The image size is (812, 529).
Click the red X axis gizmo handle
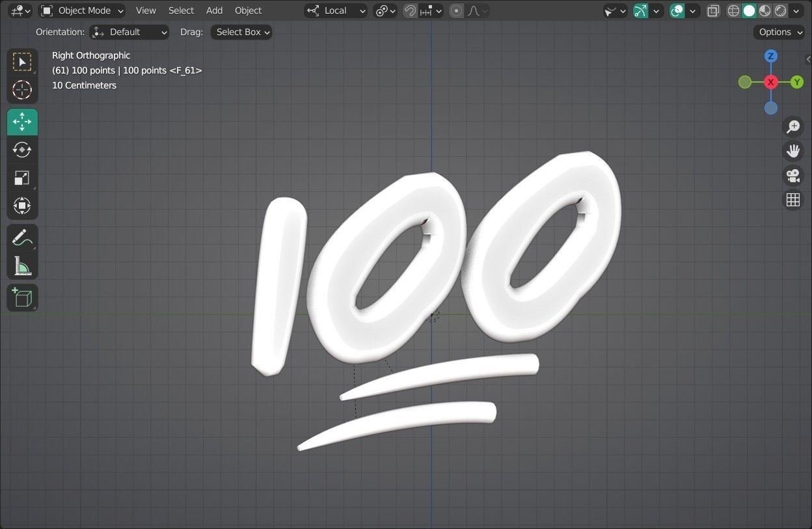[771, 82]
